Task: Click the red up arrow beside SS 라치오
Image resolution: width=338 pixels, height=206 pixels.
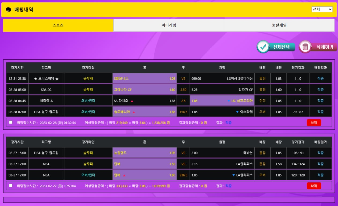Action: tap(132, 101)
